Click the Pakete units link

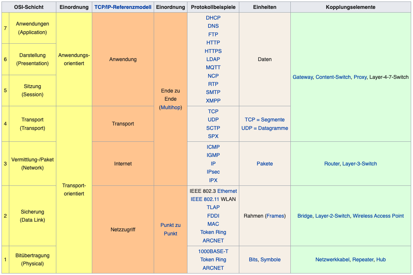pyautogui.click(x=264, y=164)
